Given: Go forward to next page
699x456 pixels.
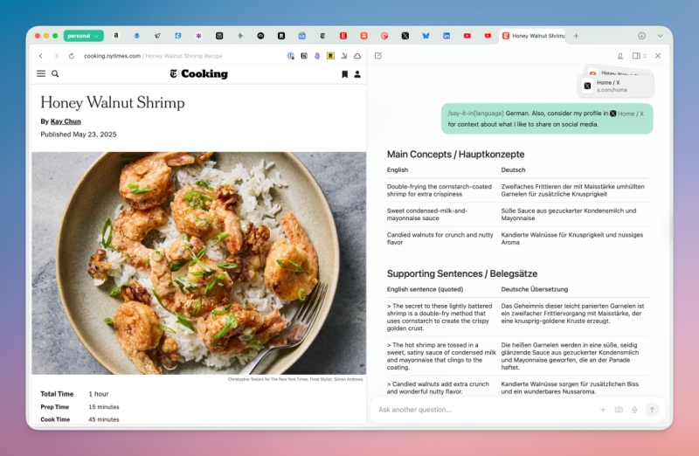Looking at the screenshot, I should pyautogui.click(x=56, y=56).
